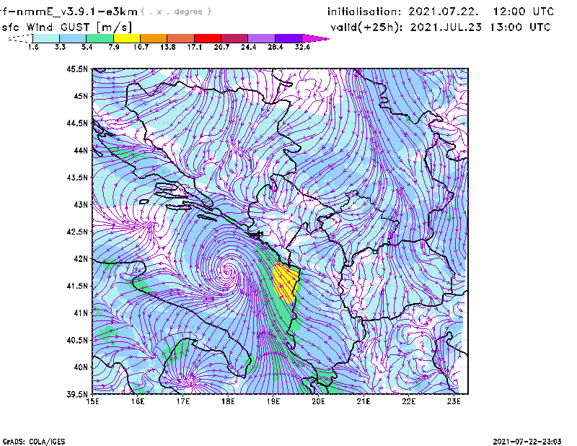Select the deep violet legend swatch
This screenshot has width=577, height=446.
288,38
